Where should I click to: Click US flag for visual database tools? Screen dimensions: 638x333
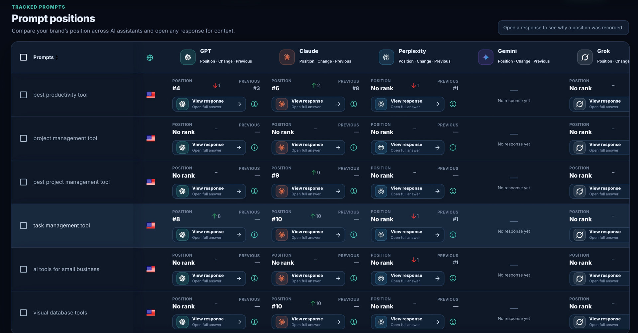click(x=151, y=313)
